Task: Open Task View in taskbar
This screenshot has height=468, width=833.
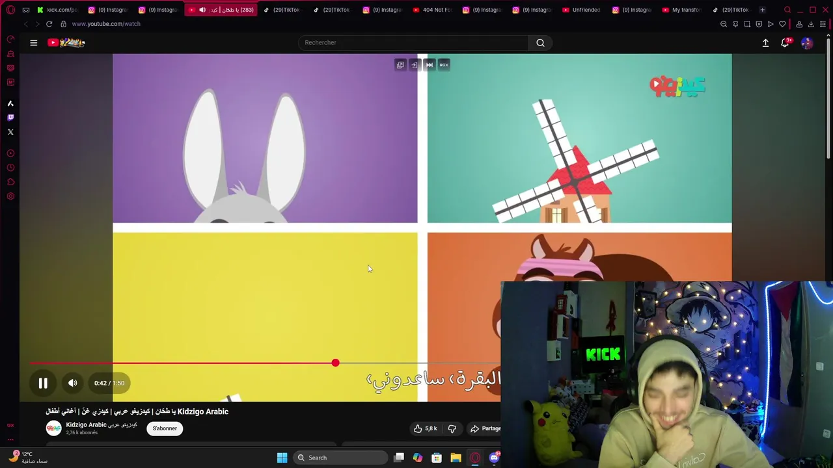Action: coord(399,458)
